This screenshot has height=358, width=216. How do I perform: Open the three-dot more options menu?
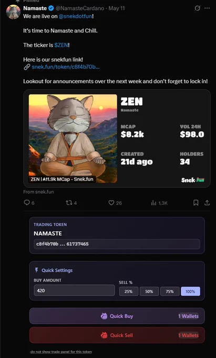[207, 8]
